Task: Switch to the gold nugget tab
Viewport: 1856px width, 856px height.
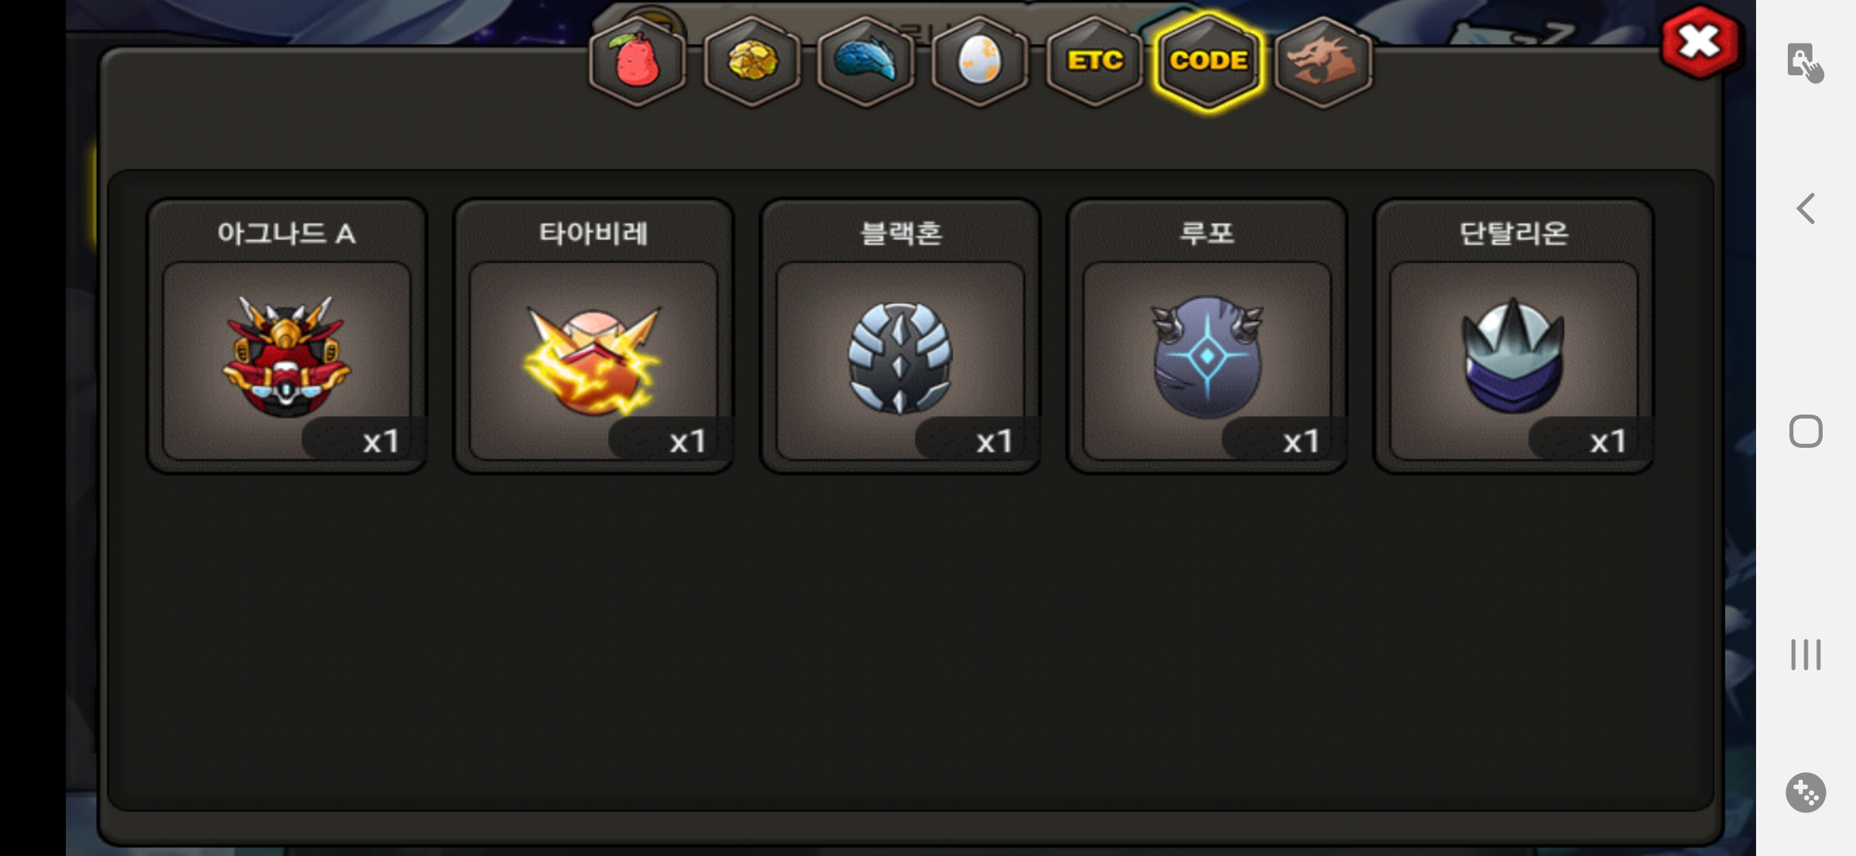Action: [752, 61]
